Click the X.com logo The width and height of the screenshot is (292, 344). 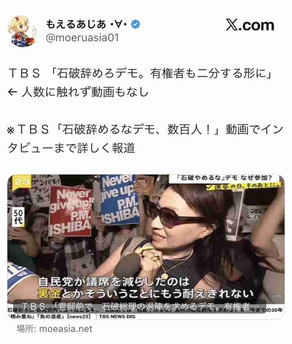tap(250, 25)
